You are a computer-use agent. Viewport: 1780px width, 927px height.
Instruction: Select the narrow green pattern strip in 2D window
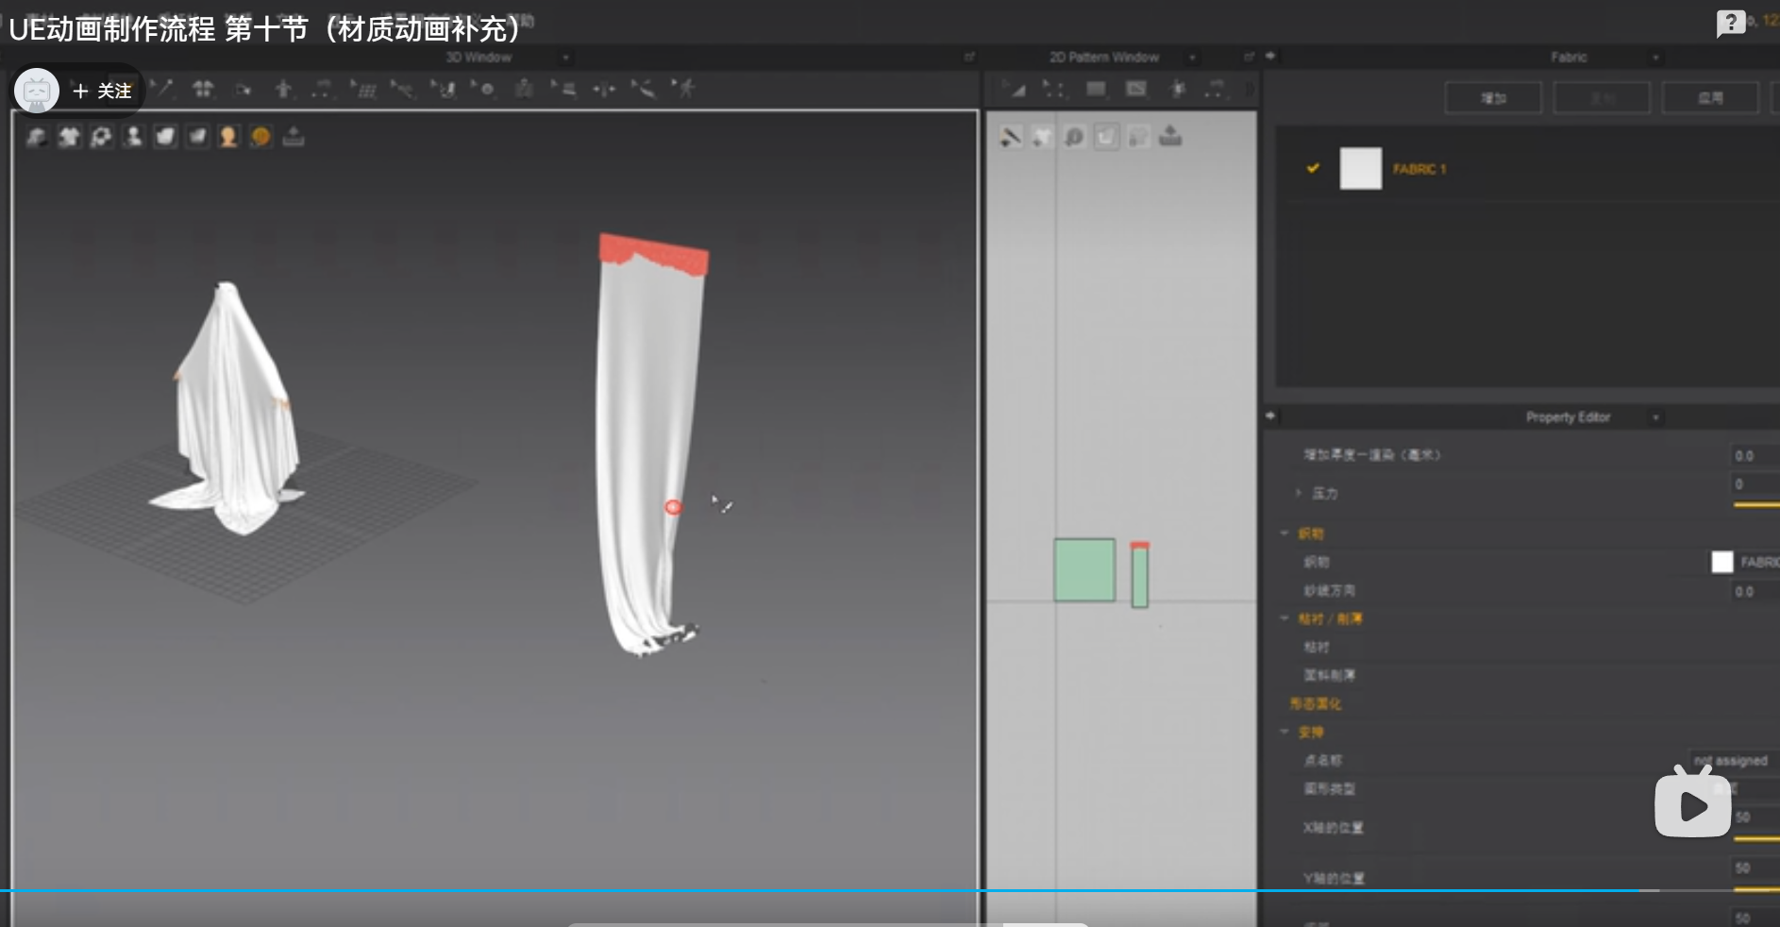(1139, 576)
